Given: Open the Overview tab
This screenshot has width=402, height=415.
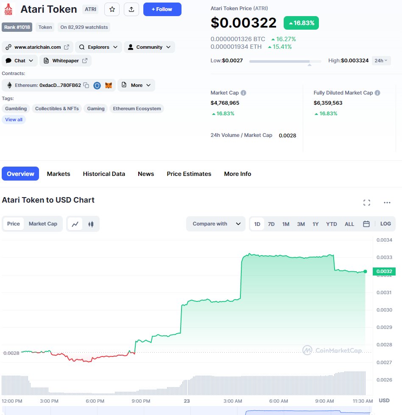Looking at the screenshot, I should pyautogui.click(x=20, y=174).
